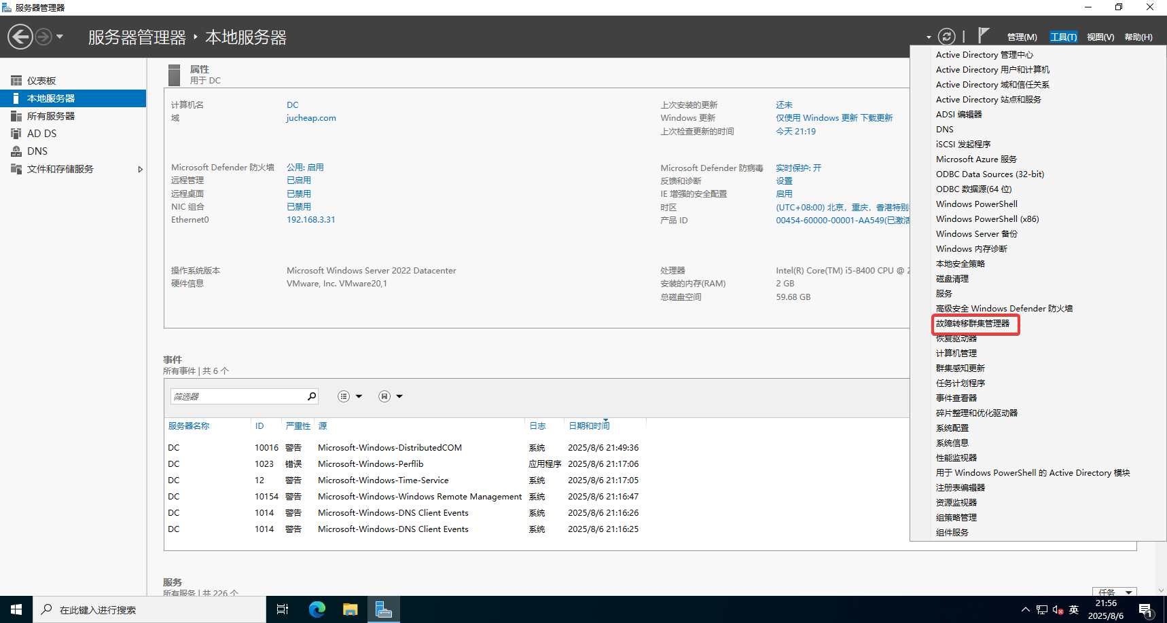This screenshot has height=623, width=1167.
Task: Select 本地服务器 in the sidebar
Action: point(73,98)
